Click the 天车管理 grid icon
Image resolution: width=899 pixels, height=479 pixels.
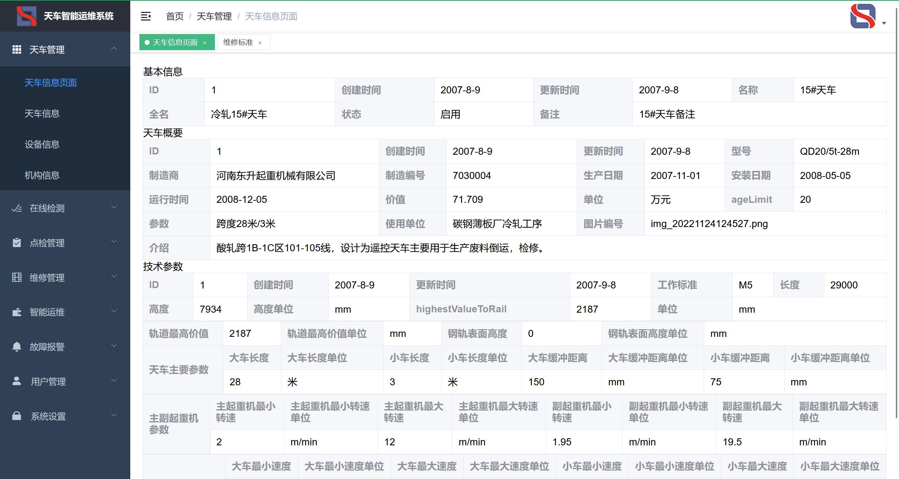(x=17, y=49)
